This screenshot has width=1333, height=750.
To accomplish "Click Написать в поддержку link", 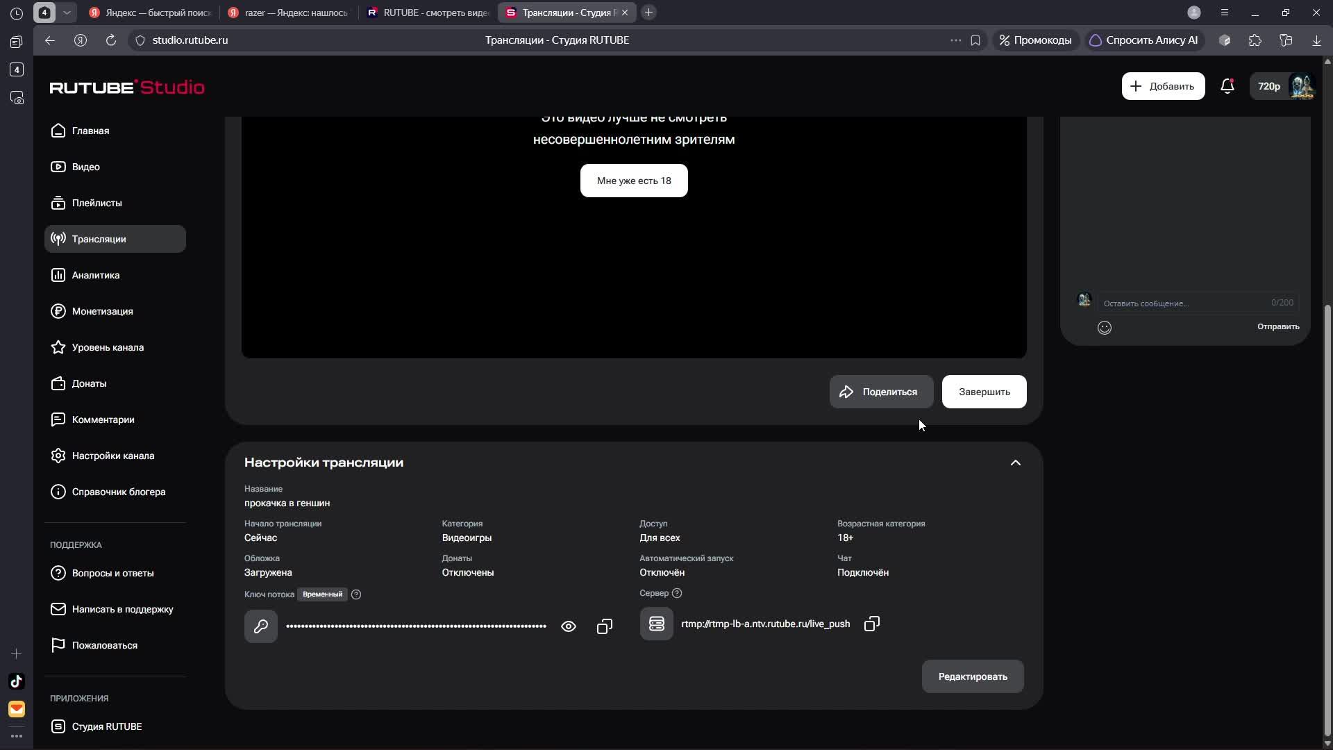I will (115, 609).
